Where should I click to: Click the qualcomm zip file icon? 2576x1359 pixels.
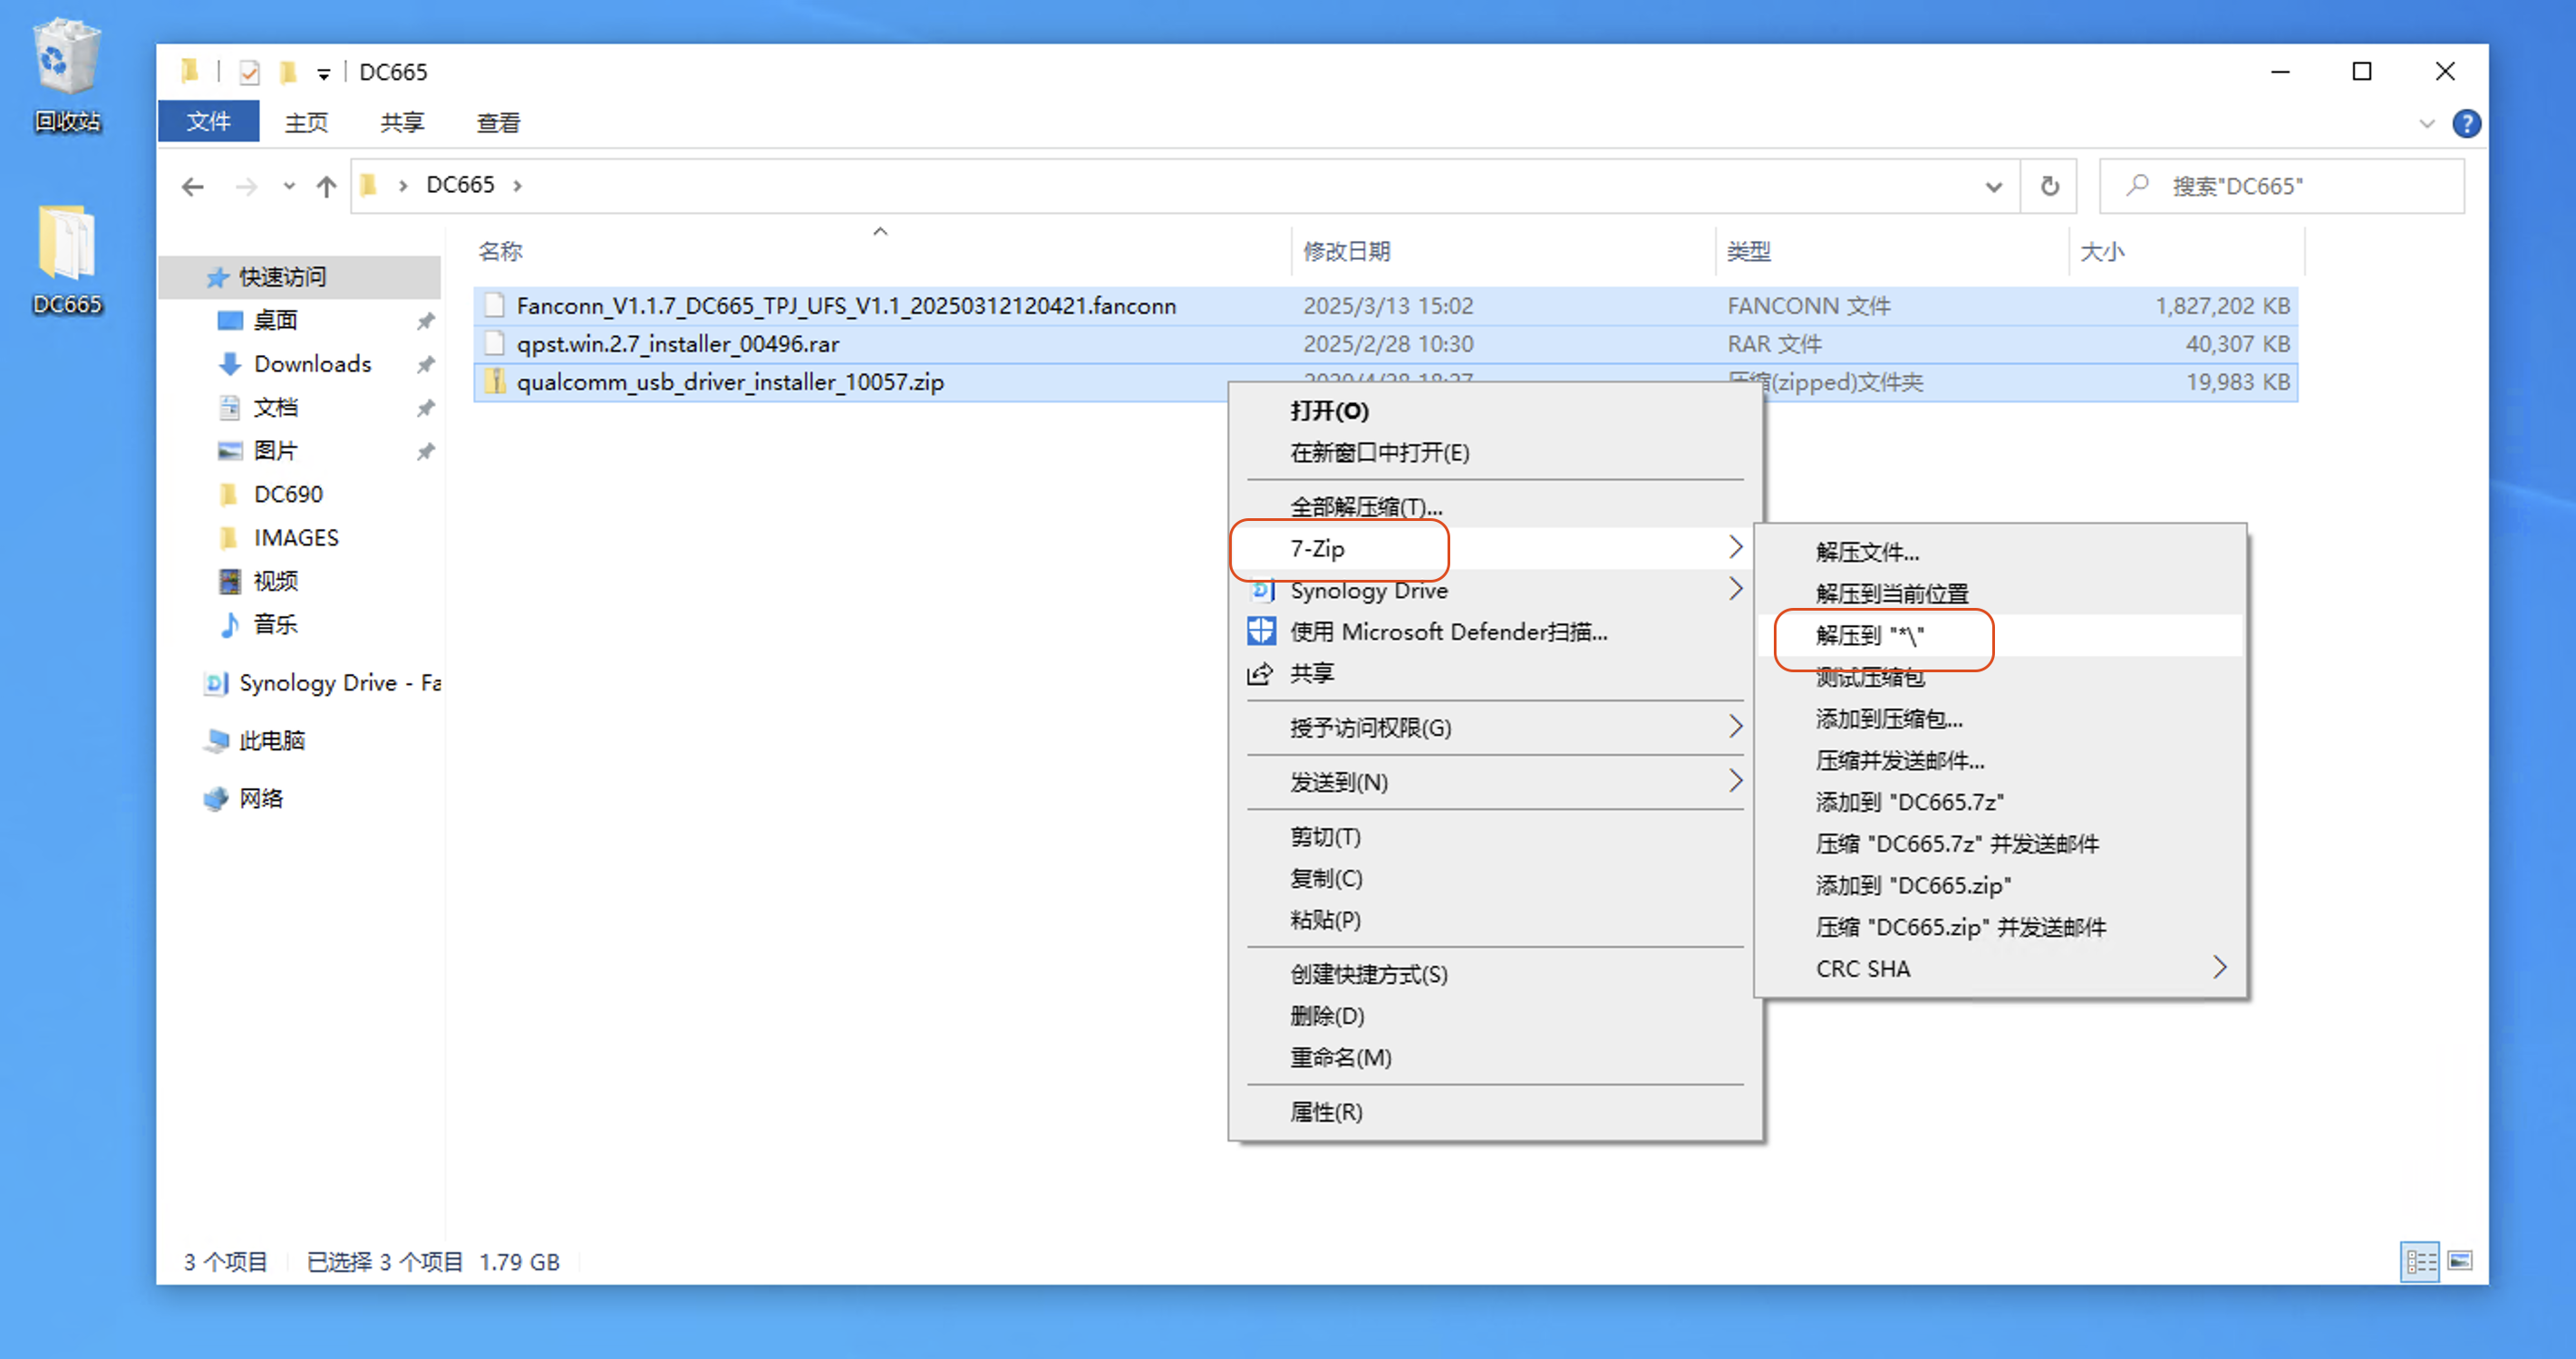pos(494,381)
